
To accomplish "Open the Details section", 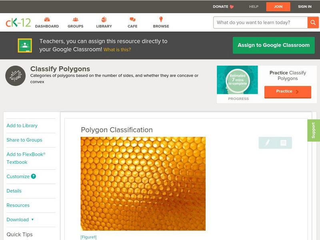I will click(x=14, y=191).
